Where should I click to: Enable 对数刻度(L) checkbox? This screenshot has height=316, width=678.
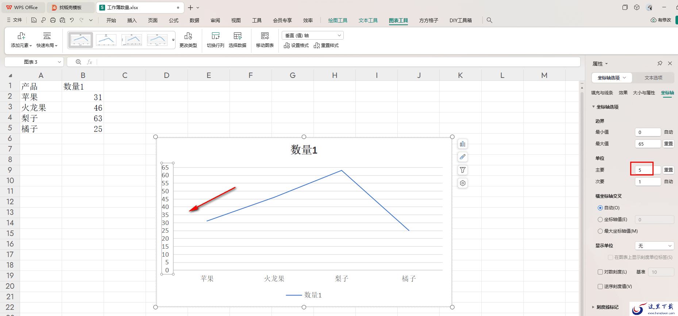(x=600, y=272)
